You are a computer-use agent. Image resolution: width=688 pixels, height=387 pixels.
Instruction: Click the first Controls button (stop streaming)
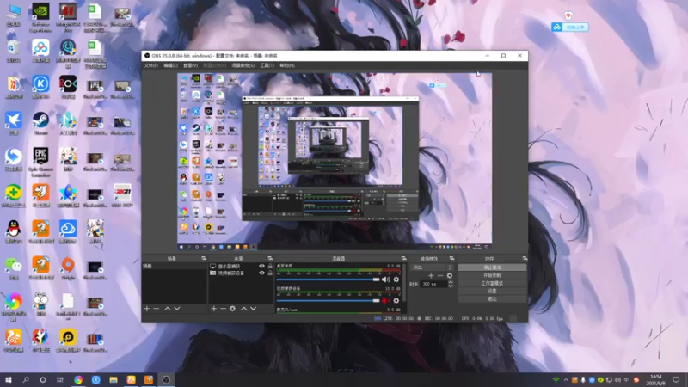tap(492, 267)
